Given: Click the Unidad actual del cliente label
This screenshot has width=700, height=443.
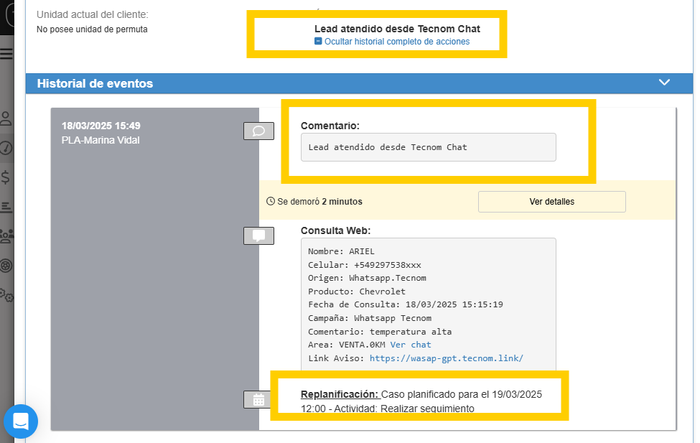Looking at the screenshot, I should tap(93, 15).
